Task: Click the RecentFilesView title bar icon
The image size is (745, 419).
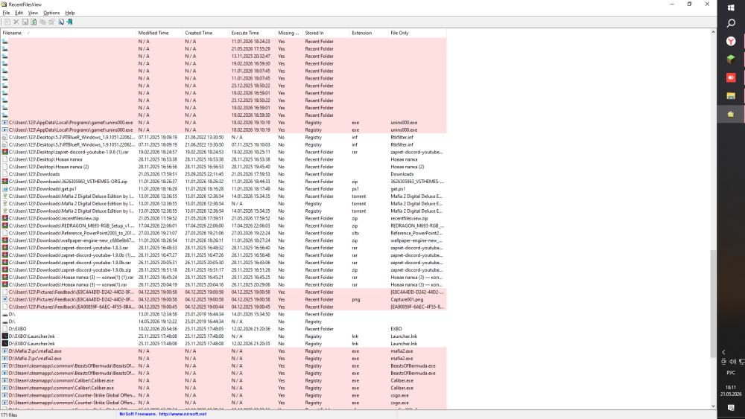Action: (4, 4)
